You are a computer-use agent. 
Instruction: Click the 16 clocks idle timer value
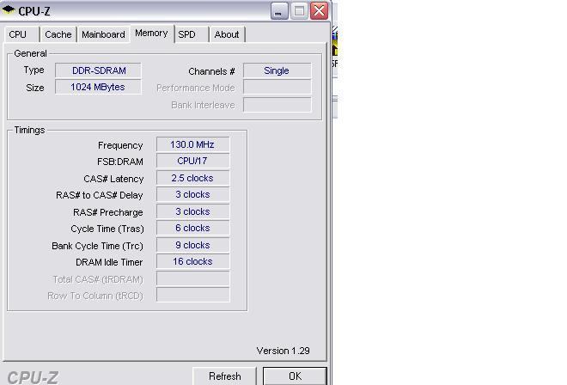192,261
